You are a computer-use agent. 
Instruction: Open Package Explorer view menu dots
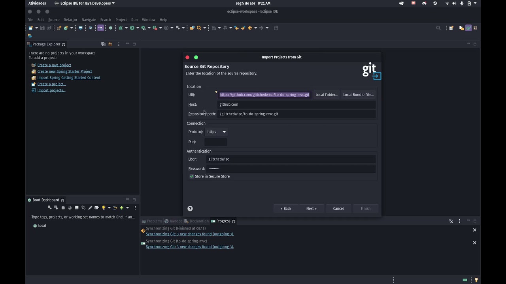click(x=119, y=44)
